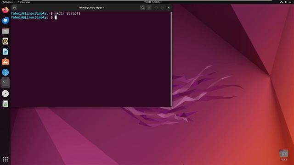
Task: Click the terminal cursor at current prompt
Action: click(56, 17)
